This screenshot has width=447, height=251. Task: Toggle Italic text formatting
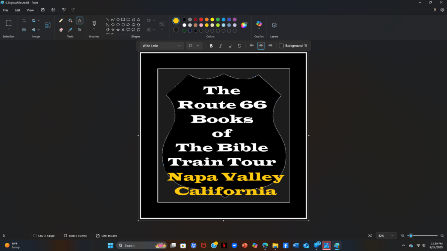click(x=220, y=46)
